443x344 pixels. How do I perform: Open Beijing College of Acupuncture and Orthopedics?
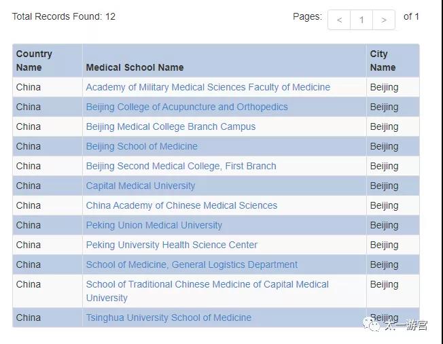coord(187,107)
